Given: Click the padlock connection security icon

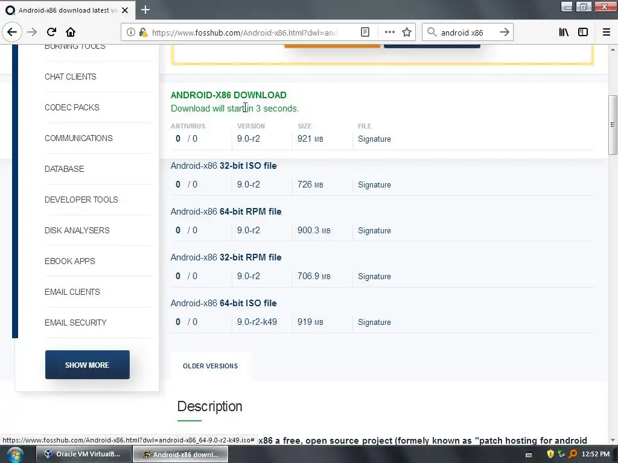Looking at the screenshot, I should (x=144, y=33).
